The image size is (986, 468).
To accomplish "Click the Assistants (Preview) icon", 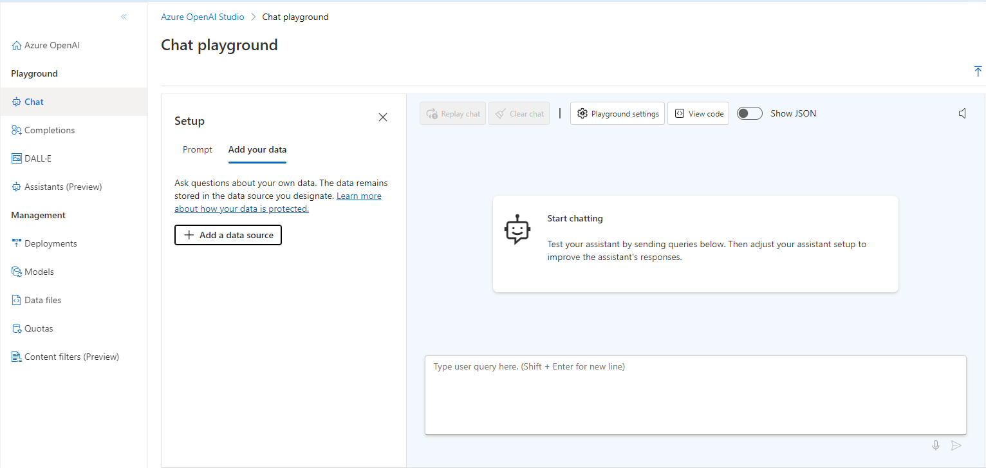I will tap(17, 187).
